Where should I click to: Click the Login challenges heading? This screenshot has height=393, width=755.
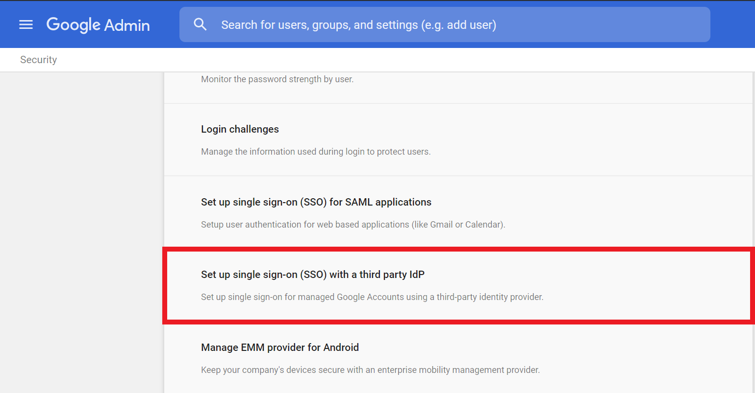(240, 129)
